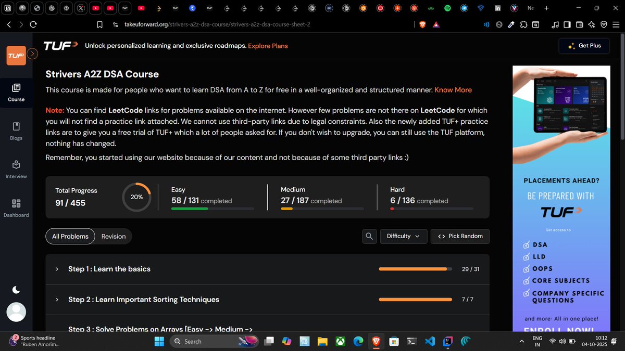Bookmark this page with bookmark icon

100,24
